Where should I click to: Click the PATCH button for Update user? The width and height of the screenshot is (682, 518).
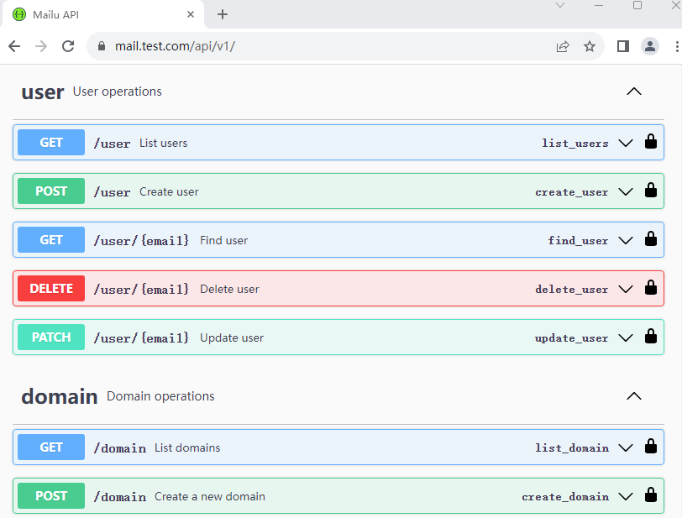point(51,337)
